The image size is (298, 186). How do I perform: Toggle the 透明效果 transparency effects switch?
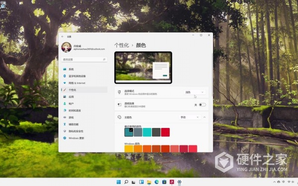(x=203, y=105)
